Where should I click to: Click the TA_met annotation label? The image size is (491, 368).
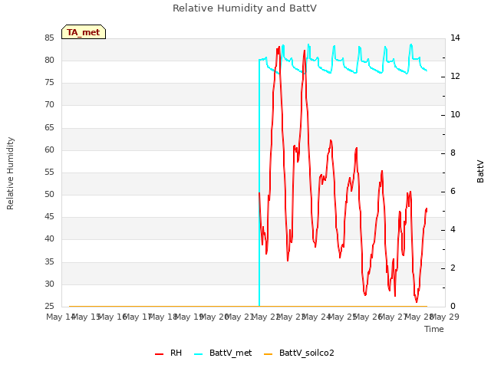tap(84, 32)
